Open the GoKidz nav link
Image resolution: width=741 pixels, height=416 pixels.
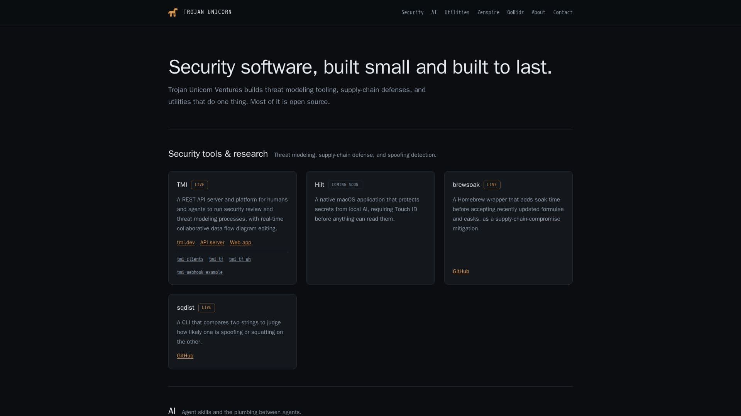[x=515, y=12]
